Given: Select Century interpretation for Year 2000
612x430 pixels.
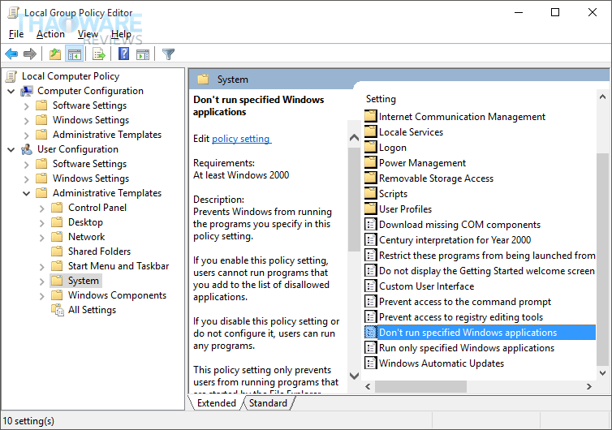Looking at the screenshot, I should pos(455,240).
